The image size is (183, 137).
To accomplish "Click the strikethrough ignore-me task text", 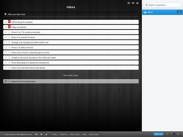I will (x=24, y=81).
